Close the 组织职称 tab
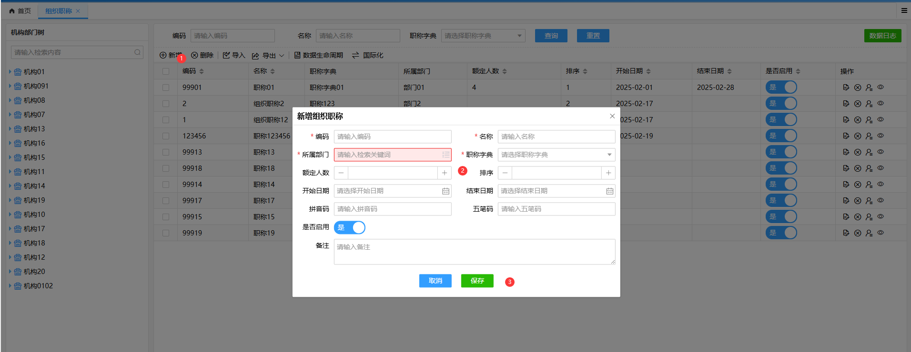Image resolution: width=911 pixels, height=352 pixels. (78, 11)
